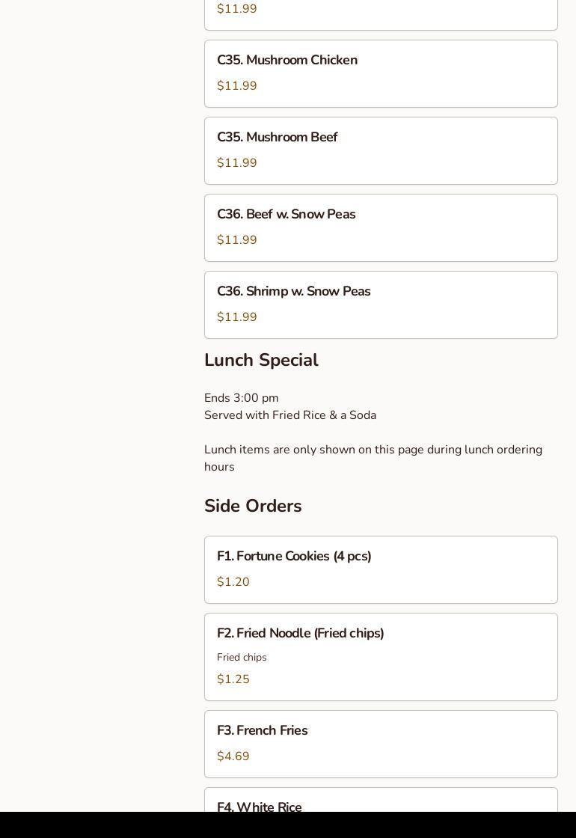This screenshot has height=838, width=576.
Task: Click the "Ends 3:00 pm" text
Action: [x=241, y=398]
